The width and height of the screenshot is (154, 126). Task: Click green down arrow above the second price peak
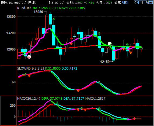(99, 34)
